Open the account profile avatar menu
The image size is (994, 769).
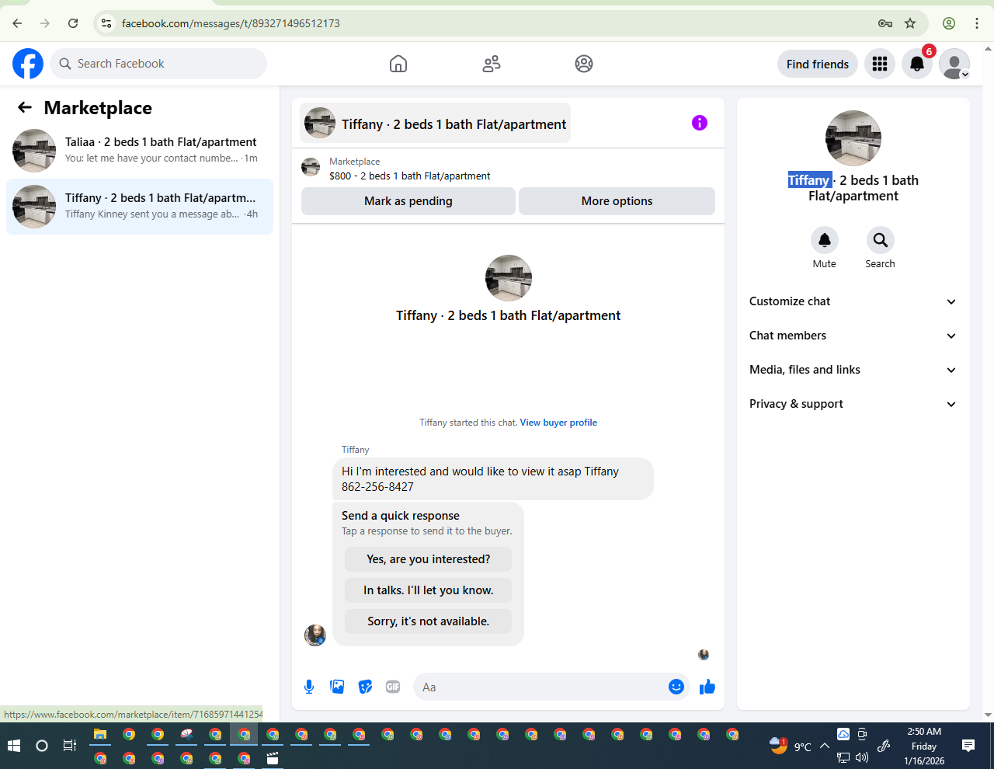click(954, 64)
